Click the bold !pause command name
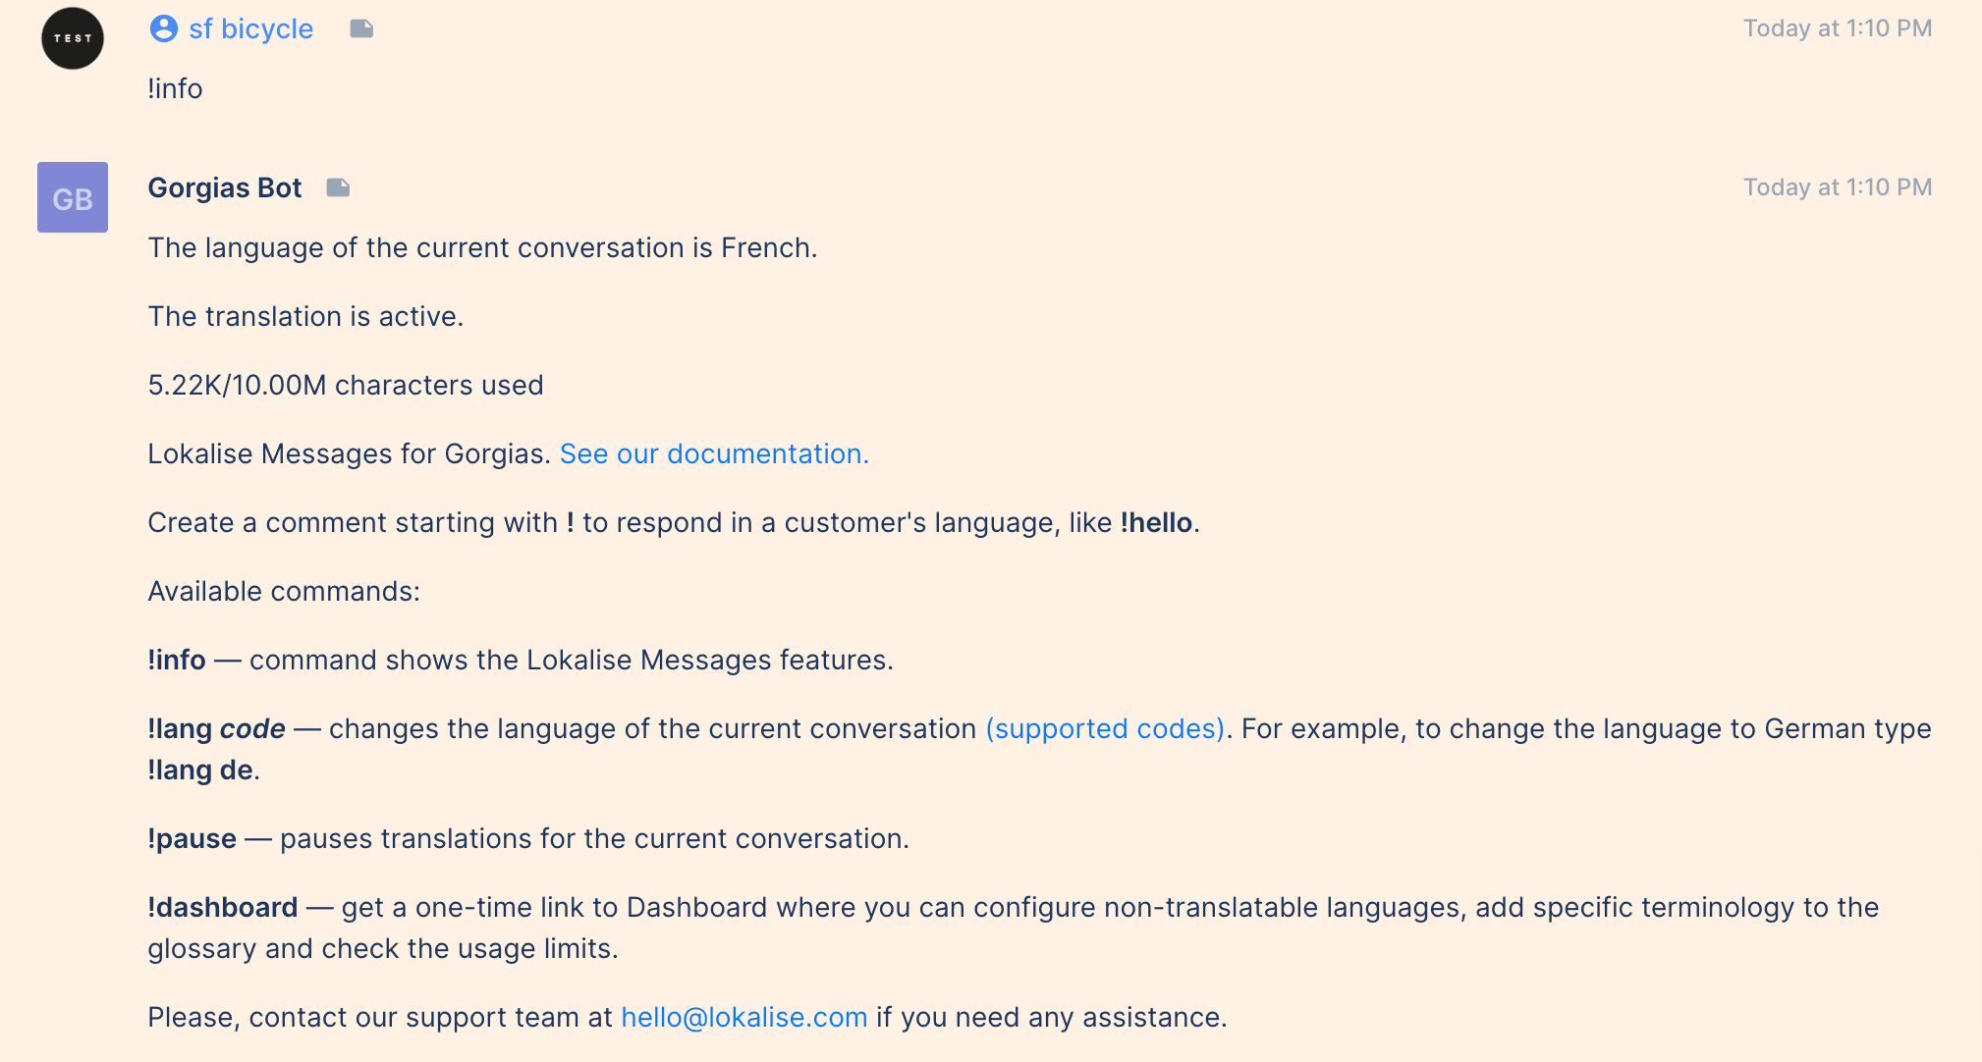This screenshot has width=1982, height=1062. (x=192, y=838)
